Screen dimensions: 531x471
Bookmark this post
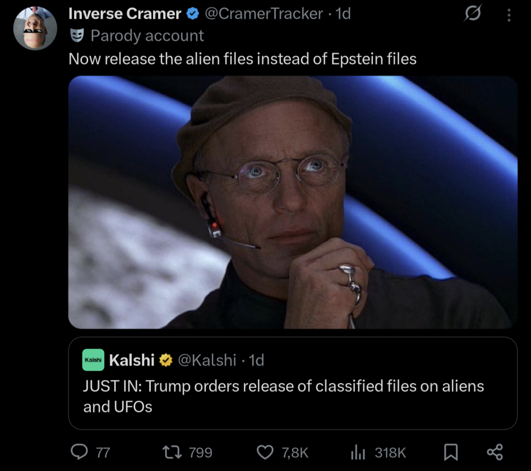pos(452,452)
